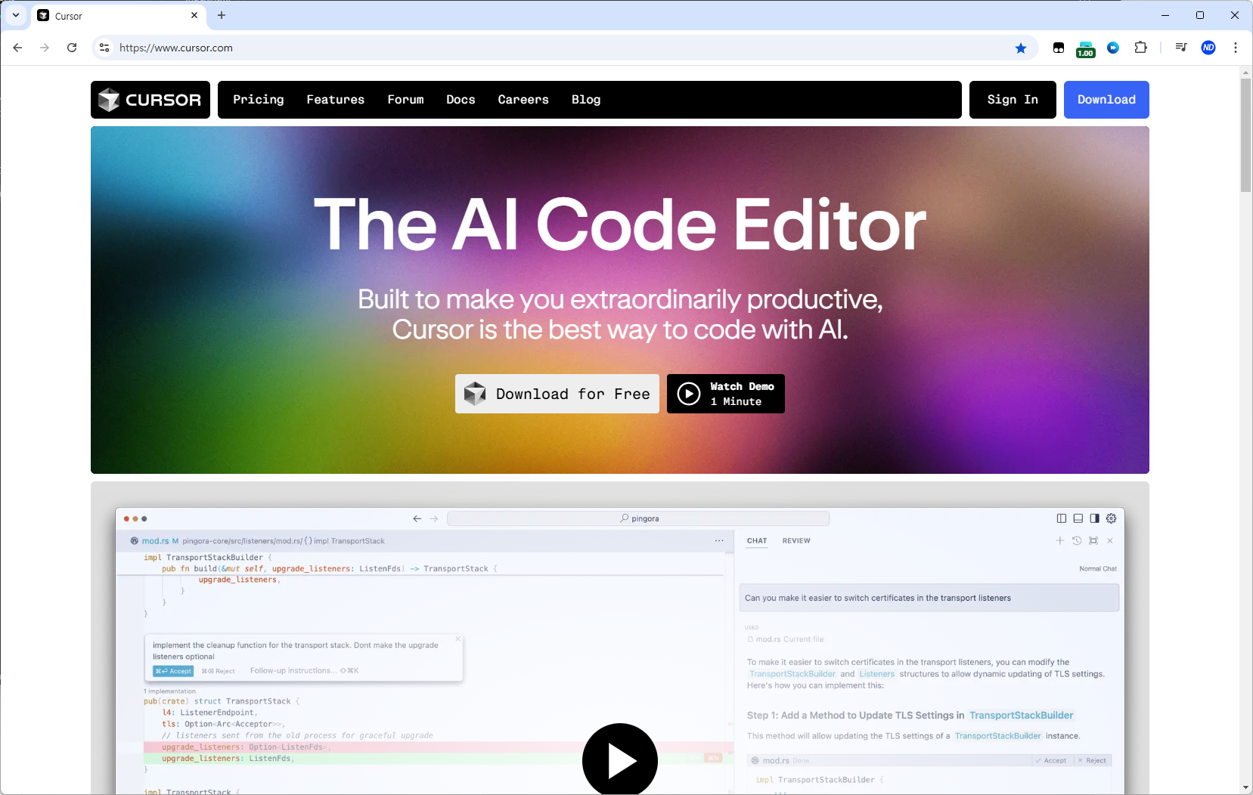
Task: Open the Blog page
Action: click(x=586, y=100)
